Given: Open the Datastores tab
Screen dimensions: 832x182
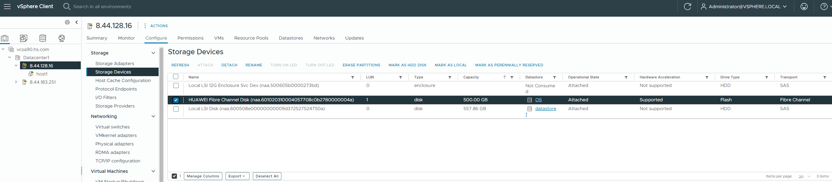Looking at the screenshot, I should pos(291,38).
